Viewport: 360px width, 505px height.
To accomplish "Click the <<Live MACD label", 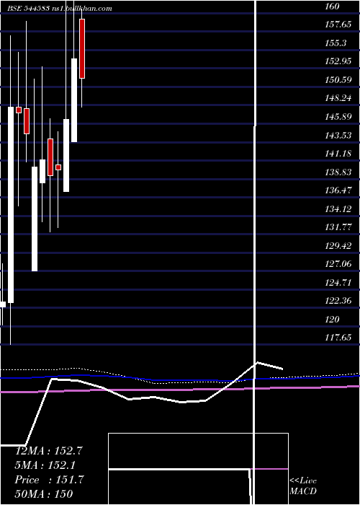I will (x=303, y=486).
